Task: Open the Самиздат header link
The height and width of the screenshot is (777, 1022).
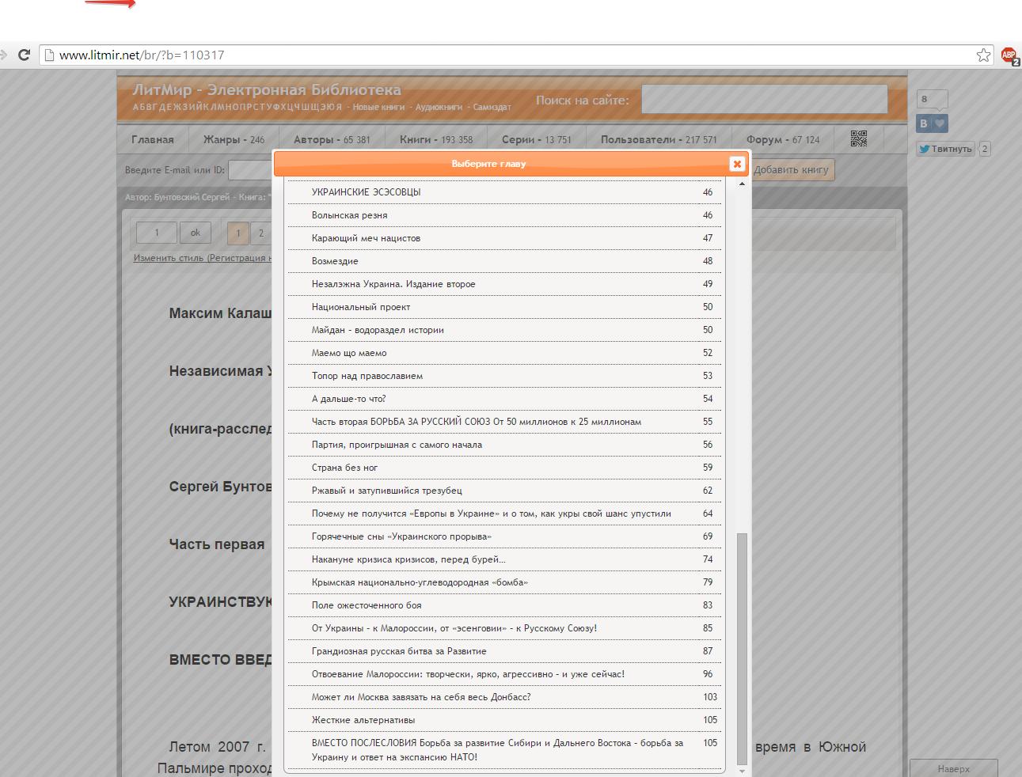Action: point(492,107)
